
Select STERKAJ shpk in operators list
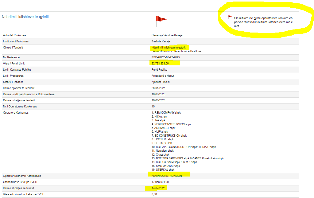163,170
